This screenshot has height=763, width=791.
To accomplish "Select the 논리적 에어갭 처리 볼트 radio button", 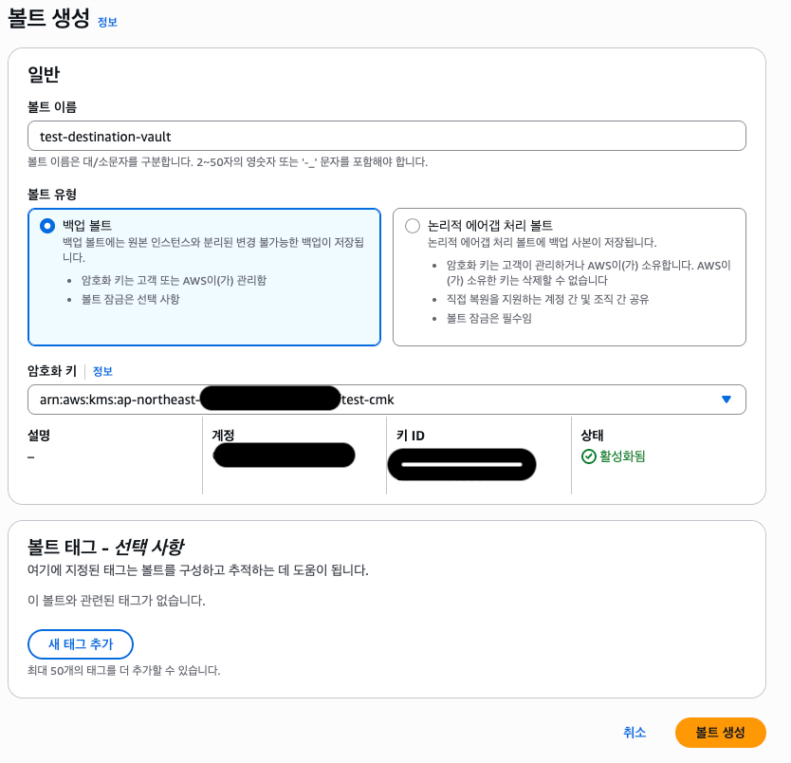I will (x=412, y=226).
